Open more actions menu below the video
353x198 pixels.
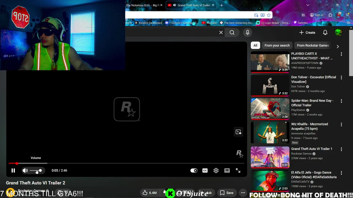[x=243, y=193]
